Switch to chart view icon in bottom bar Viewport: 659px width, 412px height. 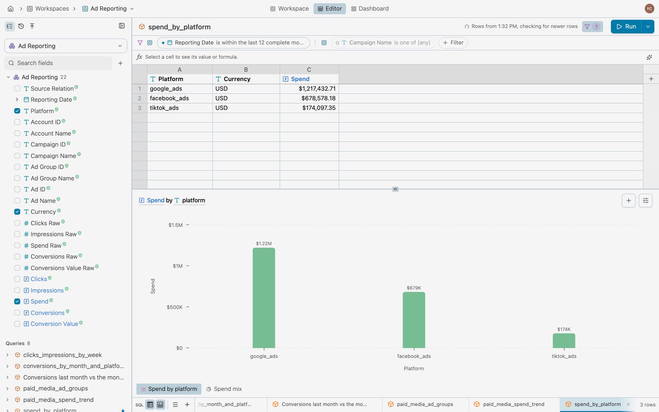coord(160,405)
